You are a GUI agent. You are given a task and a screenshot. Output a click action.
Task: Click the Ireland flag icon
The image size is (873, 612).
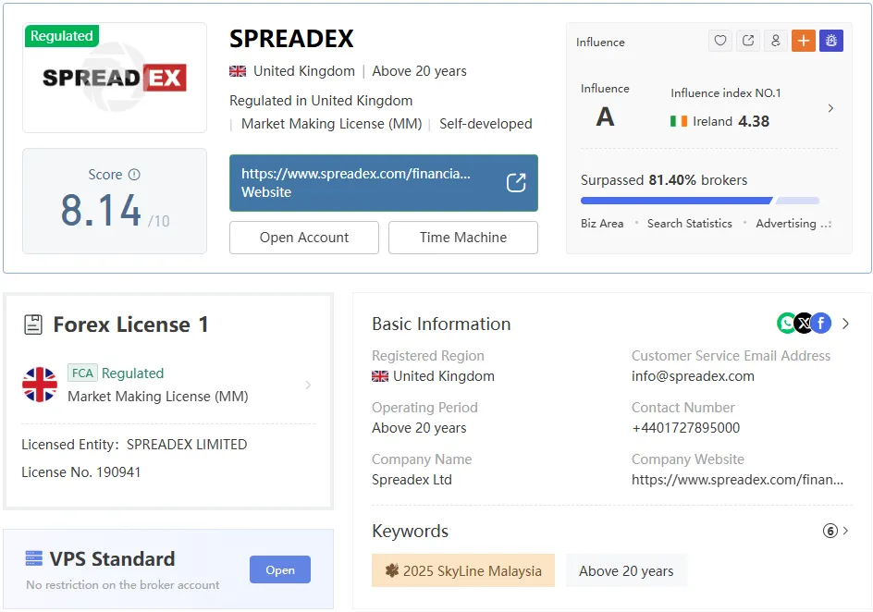[x=678, y=121]
